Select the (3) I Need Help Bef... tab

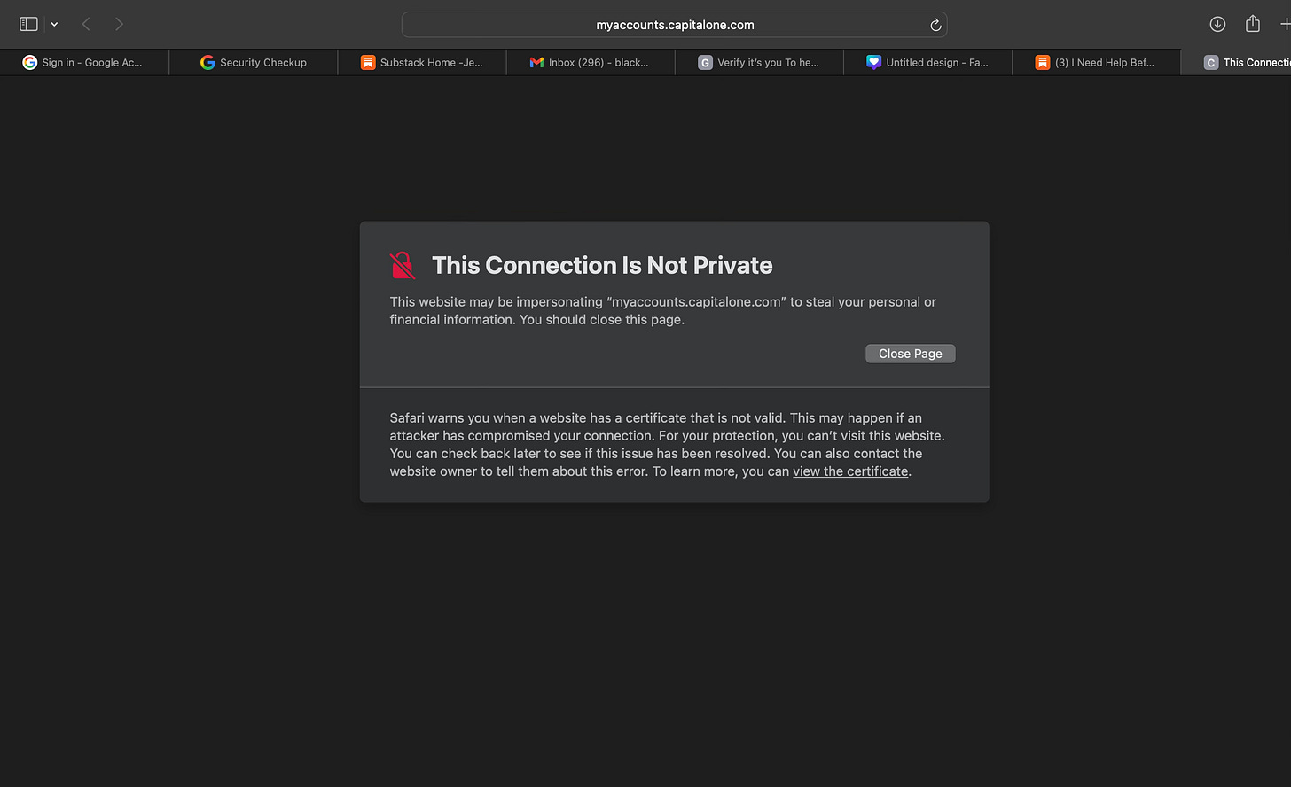tap(1096, 62)
